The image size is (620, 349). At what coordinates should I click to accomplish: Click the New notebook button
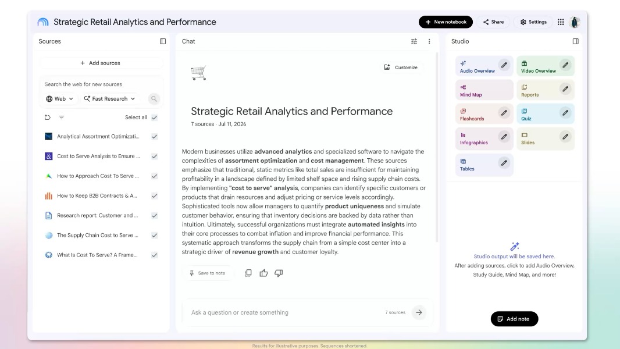tap(446, 22)
